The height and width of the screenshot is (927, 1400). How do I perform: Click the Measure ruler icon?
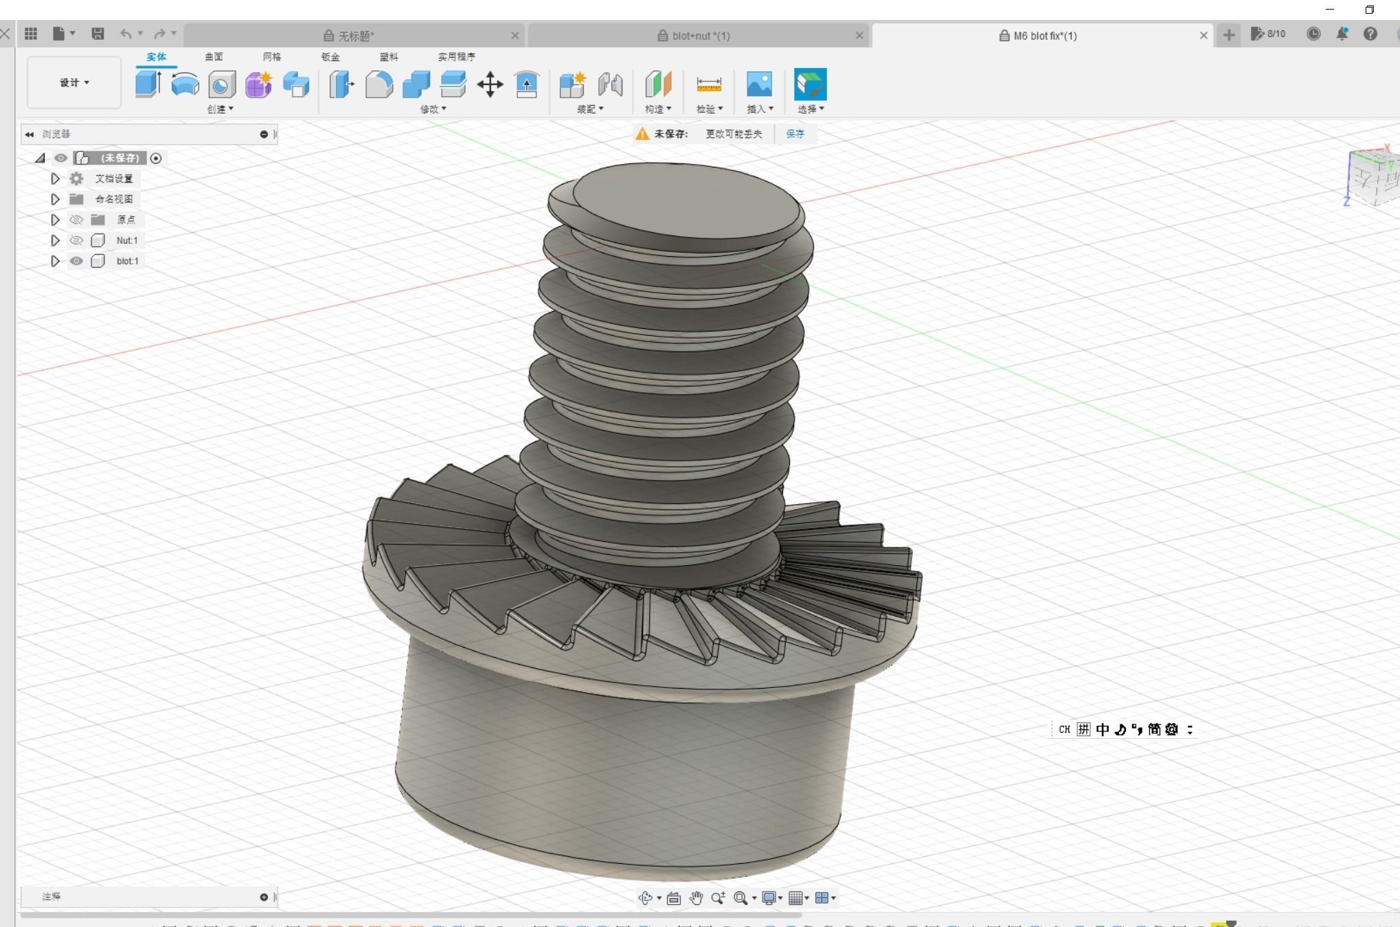click(709, 84)
